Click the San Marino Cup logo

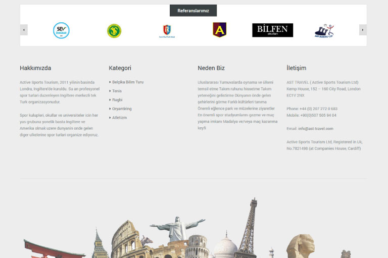[x=324, y=31]
